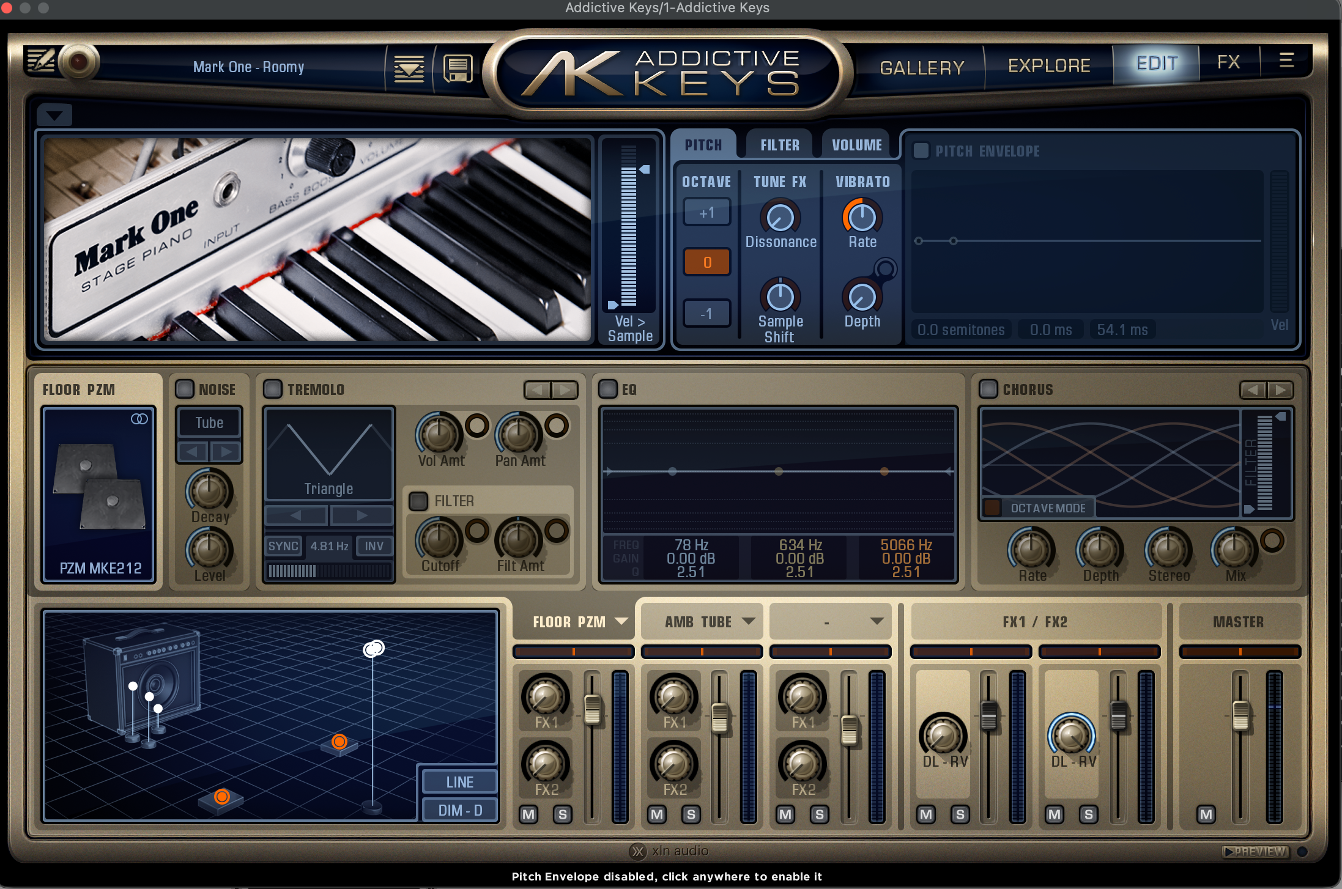Click the Preview button
Screen dimensions: 1342x889
(1255, 851)
